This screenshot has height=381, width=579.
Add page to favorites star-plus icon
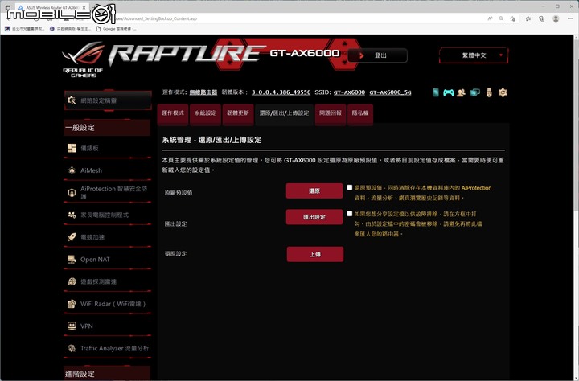coord(512,18)
